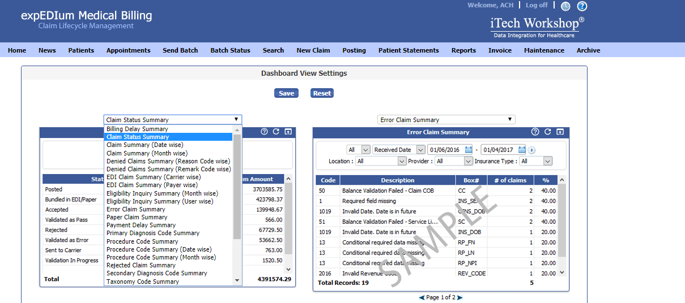Open the Error Claim Summary widget selector dropdown
Viewport: 685px width, 303px height.
tap(446, 120)
